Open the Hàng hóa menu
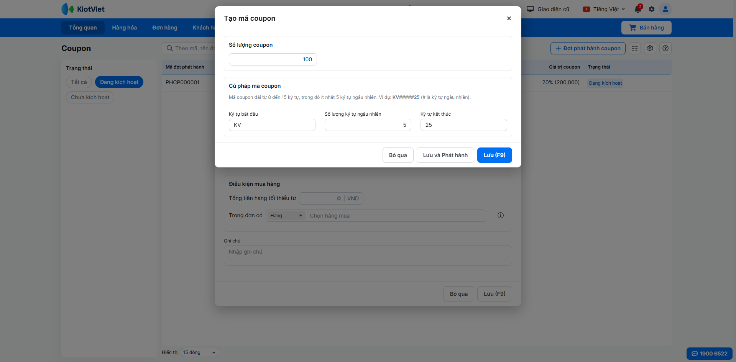The image size is (736, 362). pyautogui.click(x=124, y=28)
